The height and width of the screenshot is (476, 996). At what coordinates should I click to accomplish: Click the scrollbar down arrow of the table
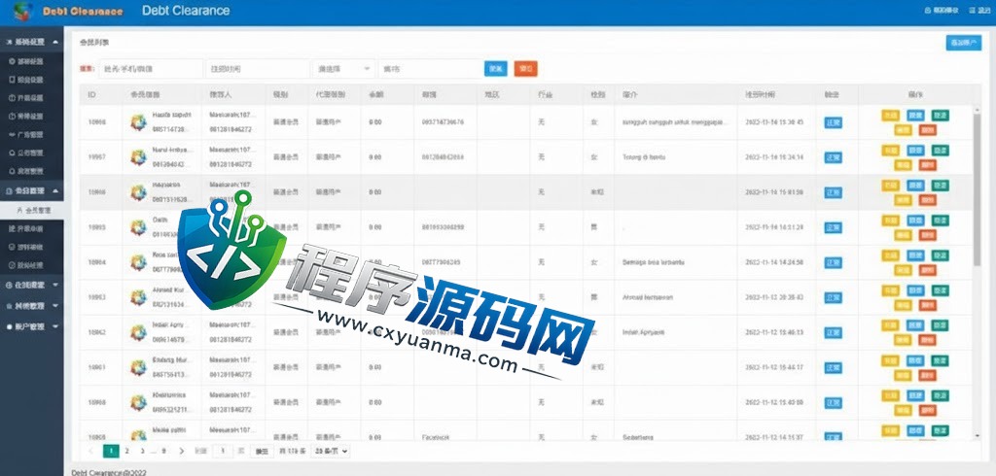pyautogui.click(x=977, y=435)
